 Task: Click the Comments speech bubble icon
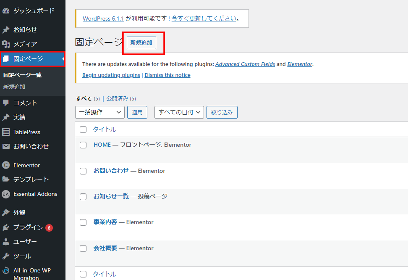click(x=6, y=103)
